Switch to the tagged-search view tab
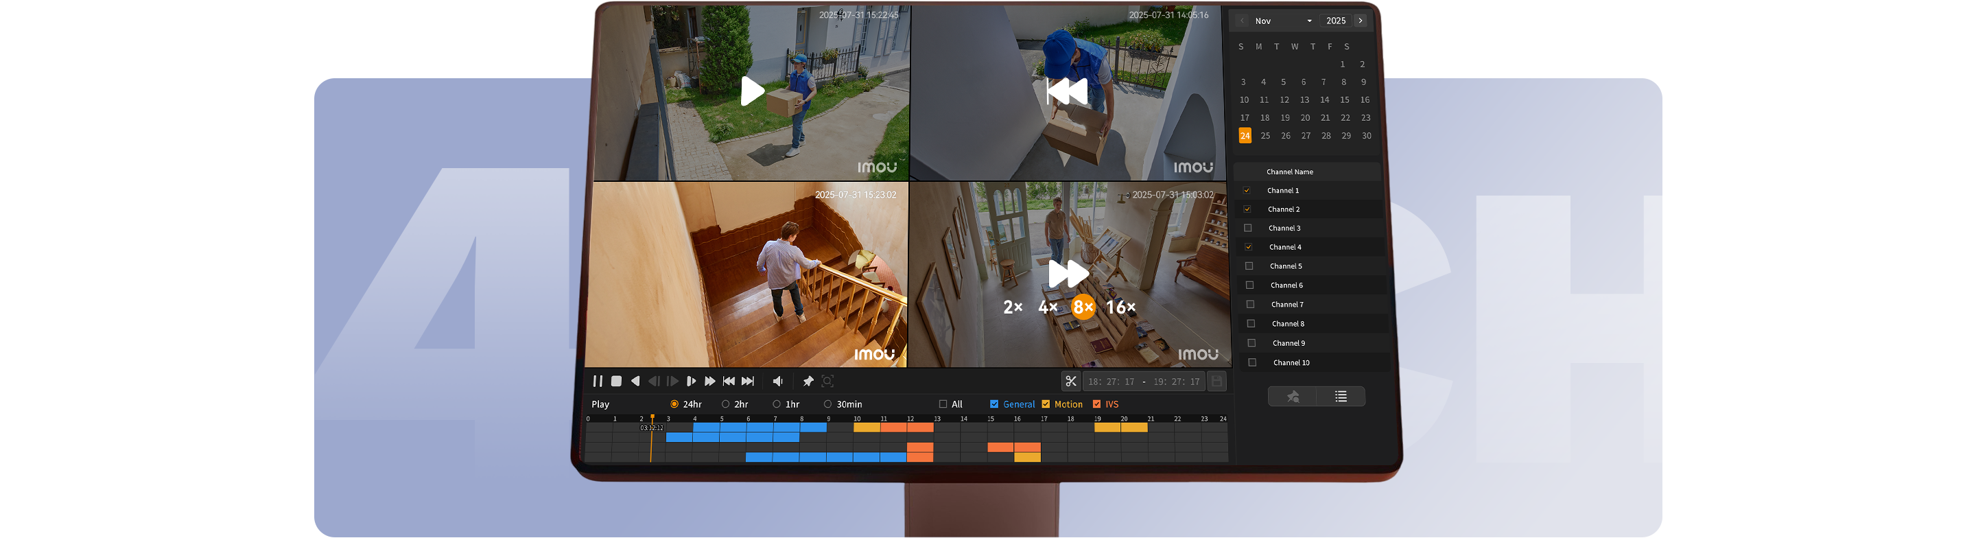 (x=1293, y=397)
